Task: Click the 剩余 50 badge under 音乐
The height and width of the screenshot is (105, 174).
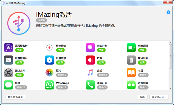Action: (x=103, y=75)
